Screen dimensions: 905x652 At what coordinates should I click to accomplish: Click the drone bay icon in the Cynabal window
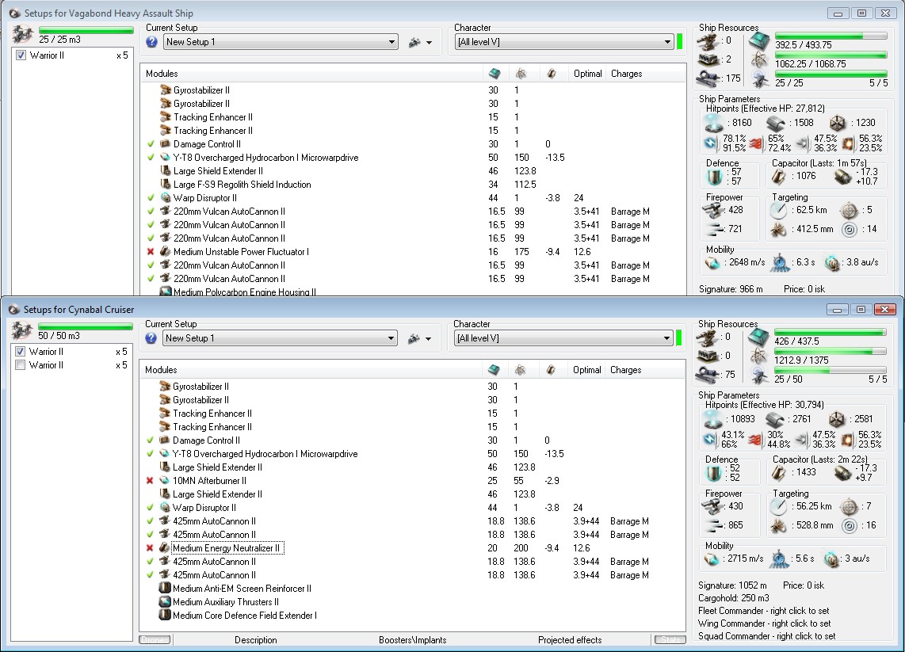[22, 331]
